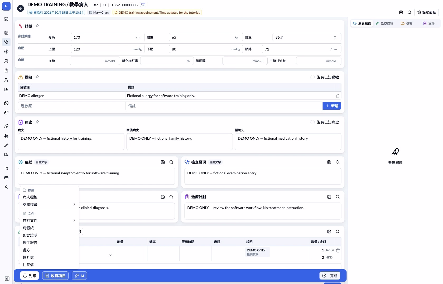This screenshot has width=443, height=284.
Task: Expand the 藥物標籤 submenu
Action: 49,204
